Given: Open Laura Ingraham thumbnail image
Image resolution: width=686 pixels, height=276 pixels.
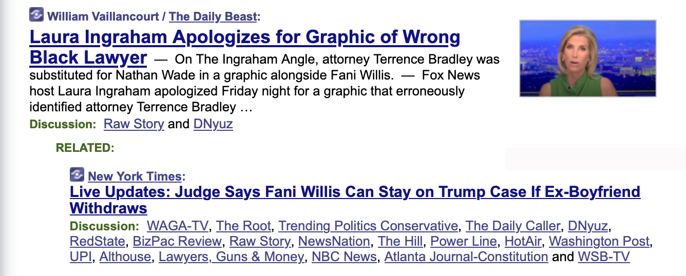Looking at the screenshot, I should [587, 58].
